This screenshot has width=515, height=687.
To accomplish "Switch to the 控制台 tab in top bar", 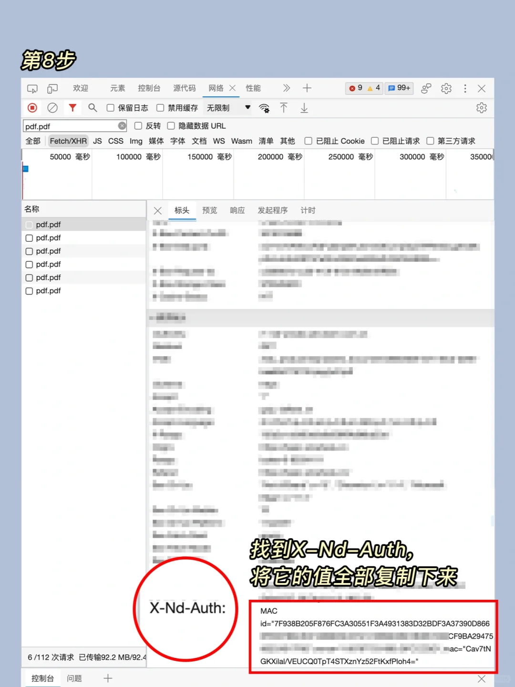I will [149, 88].
